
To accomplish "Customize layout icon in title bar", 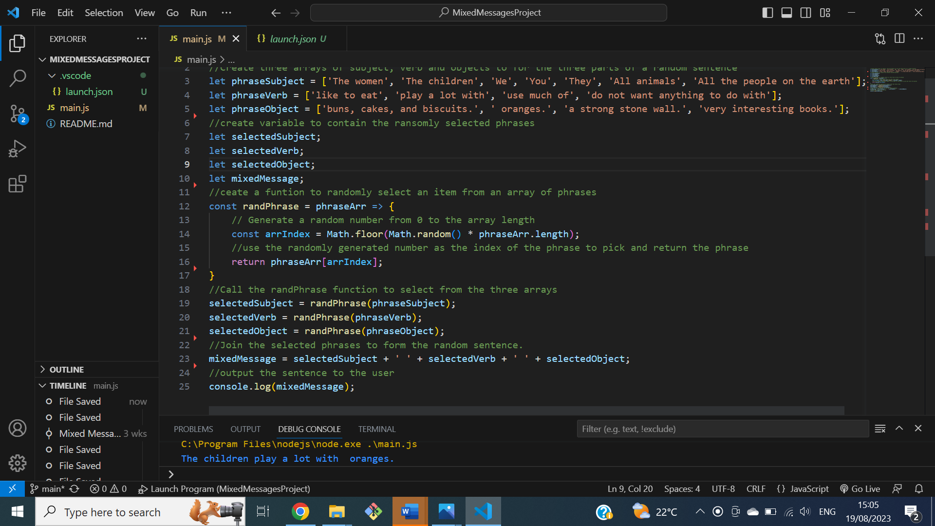I will (825, 13).
